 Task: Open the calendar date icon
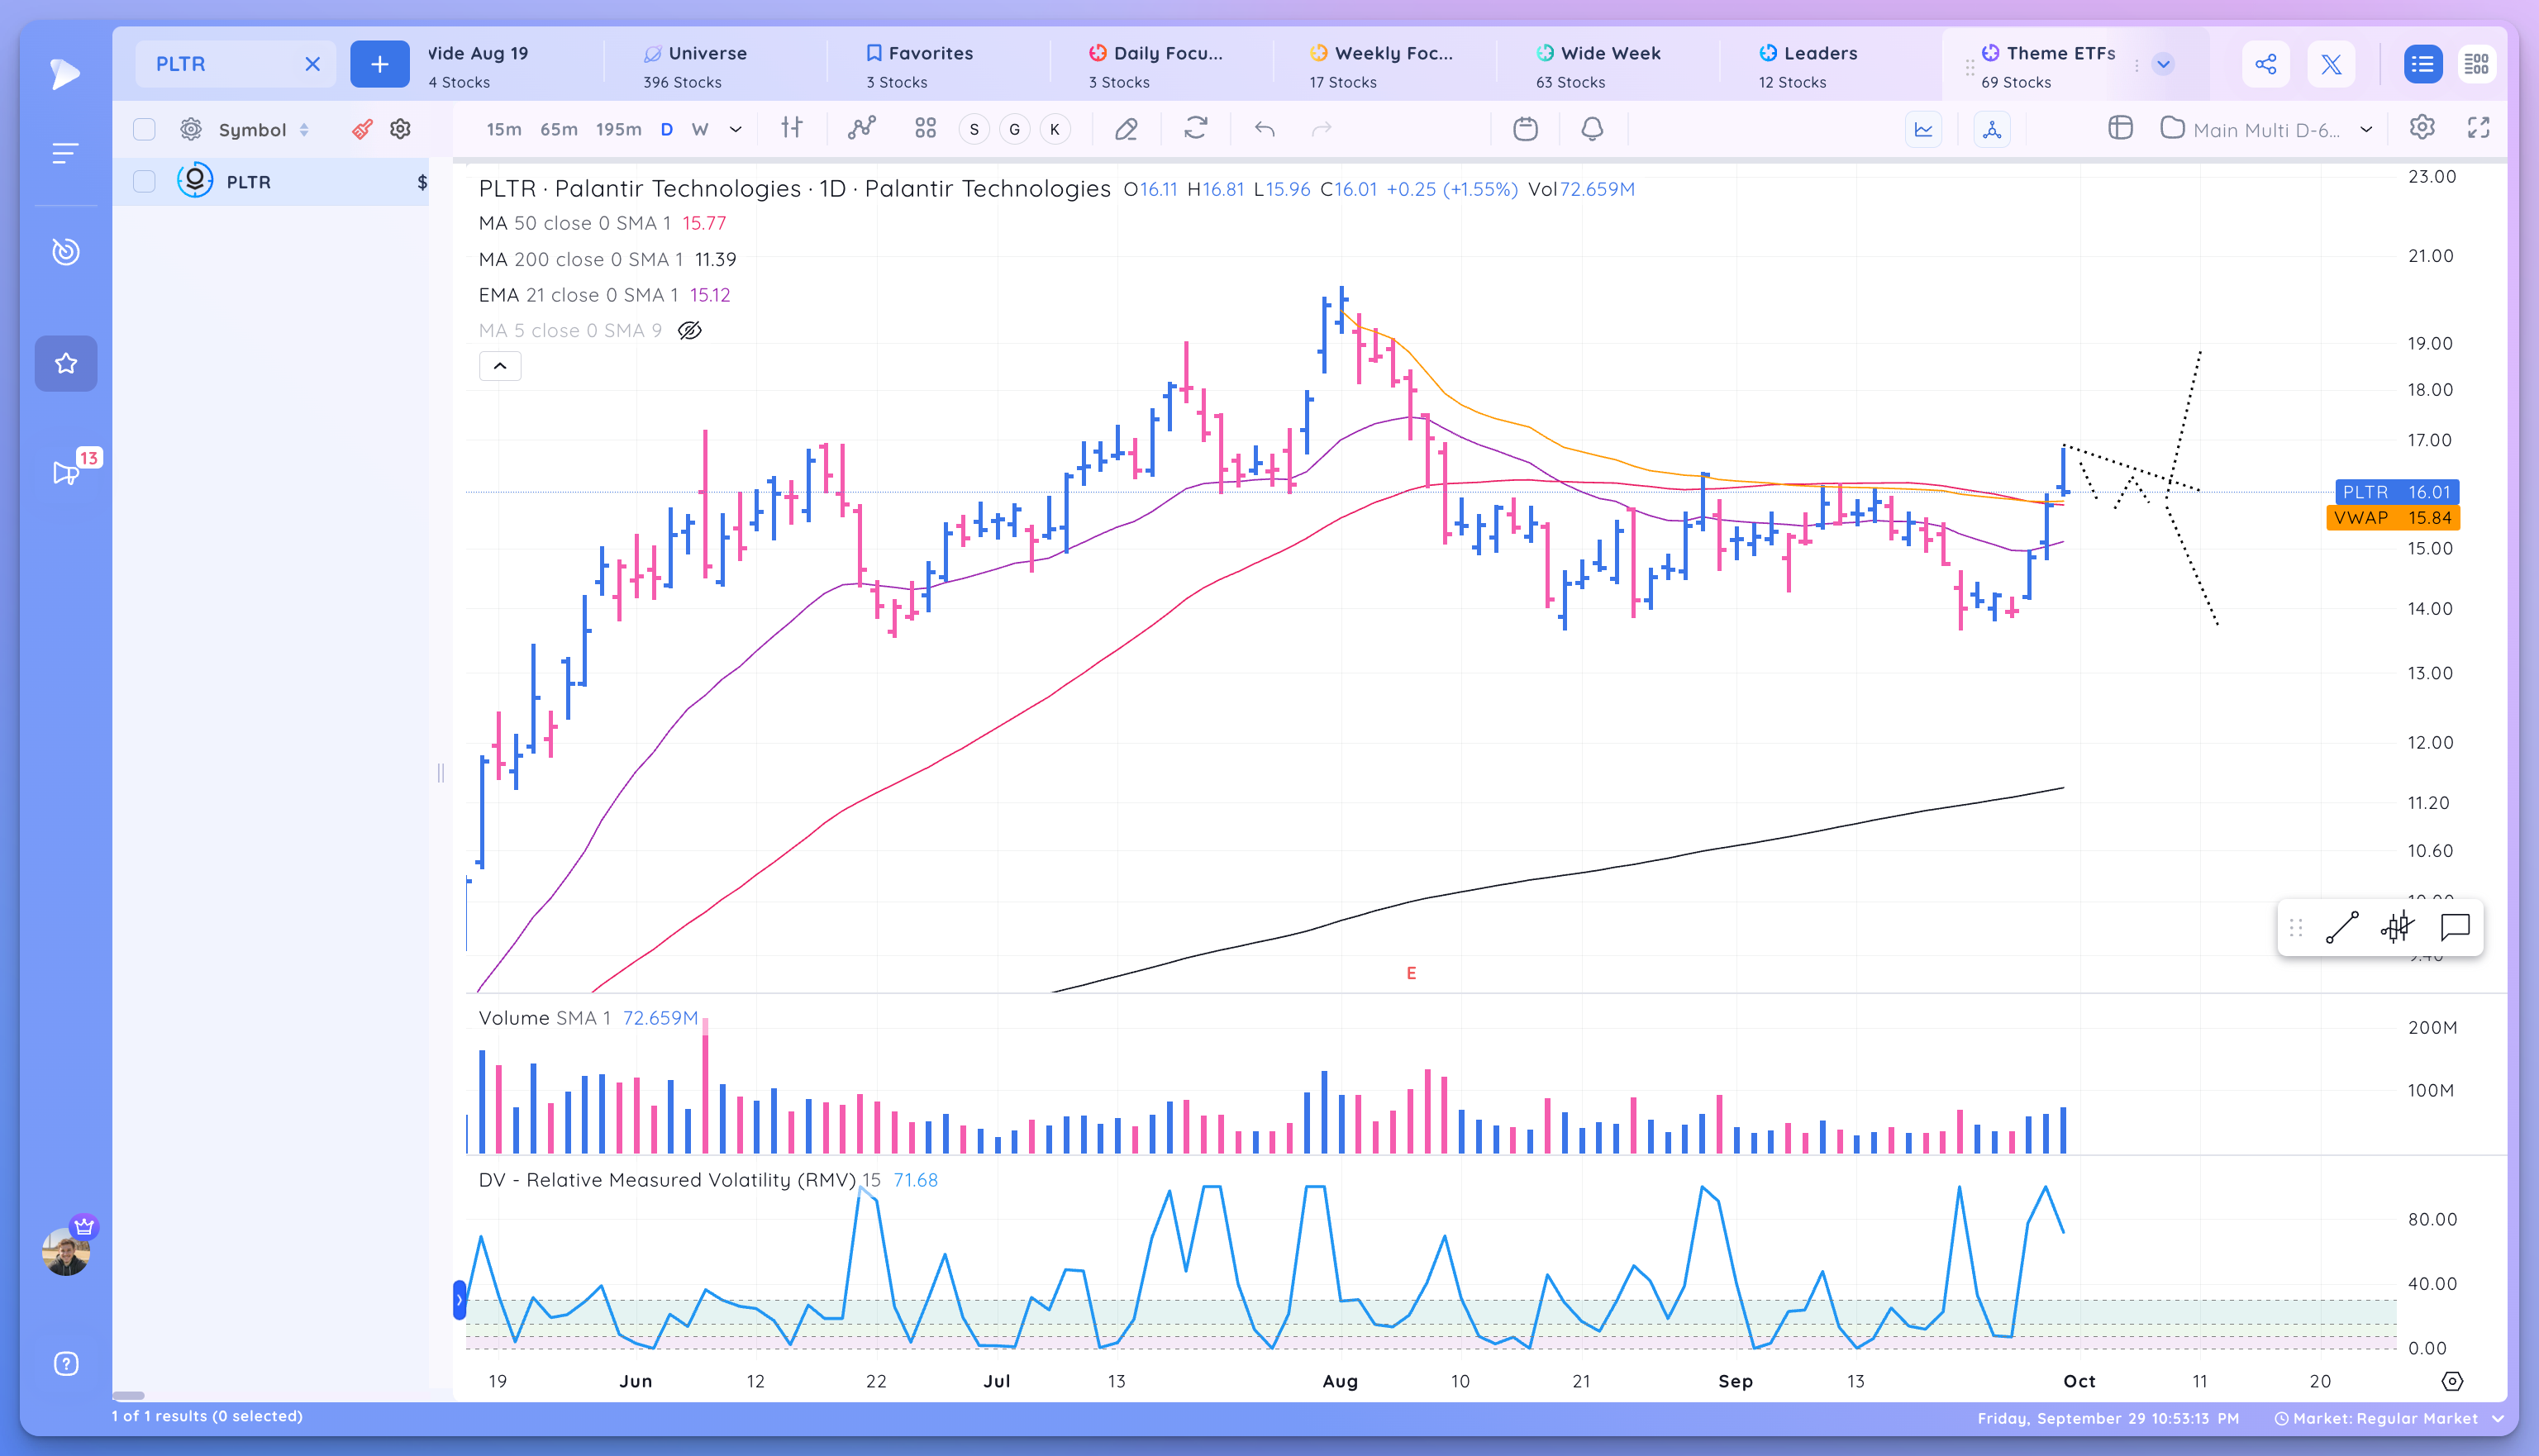point(1525,129)
